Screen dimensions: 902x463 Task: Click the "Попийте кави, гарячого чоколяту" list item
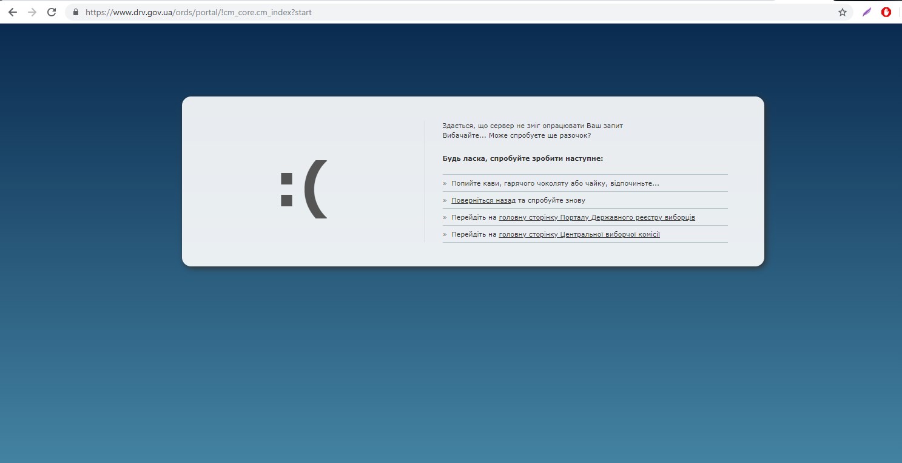click(x=554, y=183)
